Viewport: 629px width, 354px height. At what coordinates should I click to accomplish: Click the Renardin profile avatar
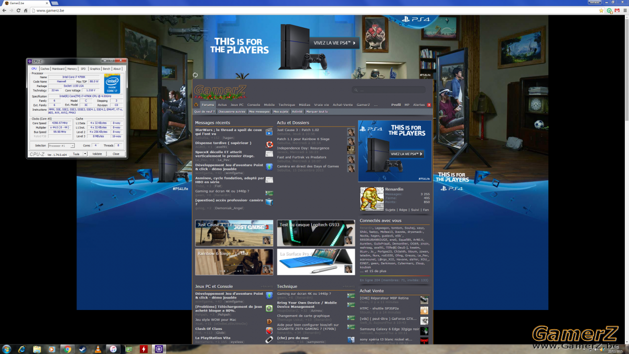372,199
